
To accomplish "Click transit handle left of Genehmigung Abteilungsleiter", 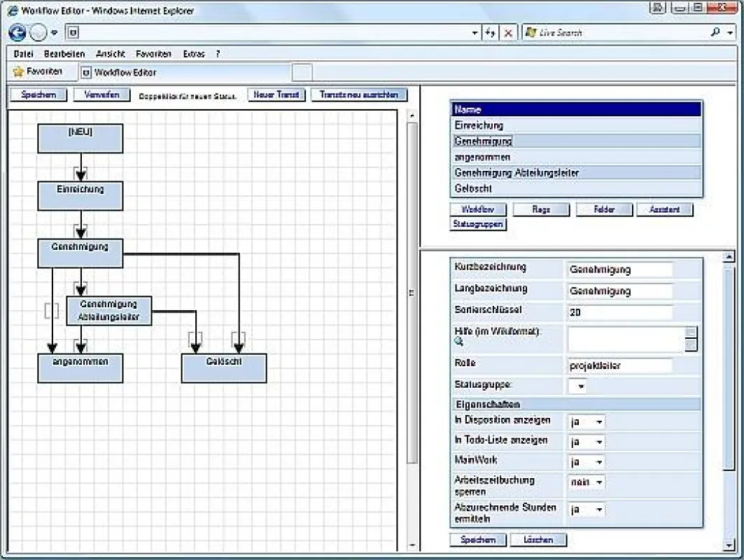I will [x=52, y=311].
